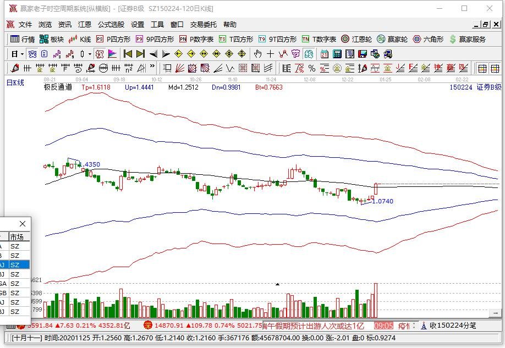
Task: Select the highlighted blue SZ row
Action: (x=15, y=264)
